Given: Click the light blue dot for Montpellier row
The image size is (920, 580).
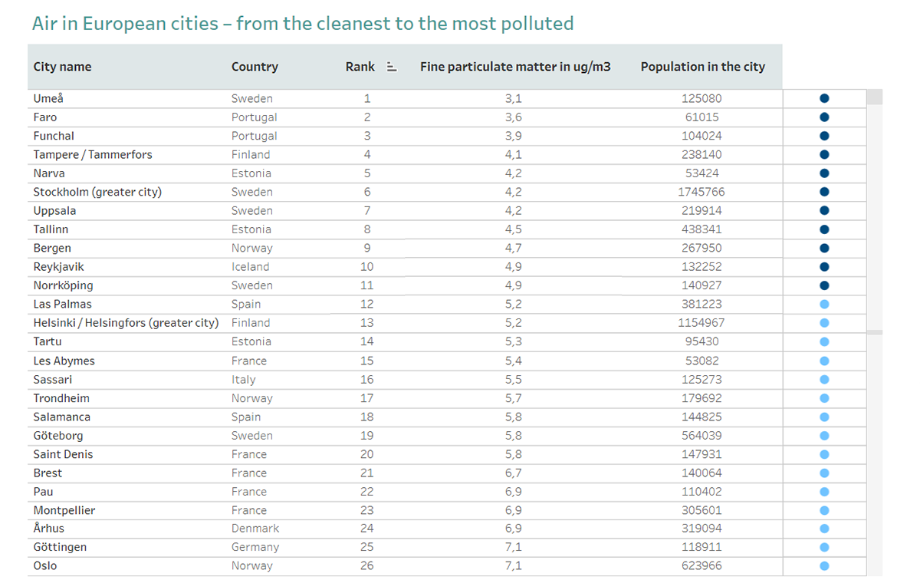Looking at the screenshot, I should click(824, 510).
